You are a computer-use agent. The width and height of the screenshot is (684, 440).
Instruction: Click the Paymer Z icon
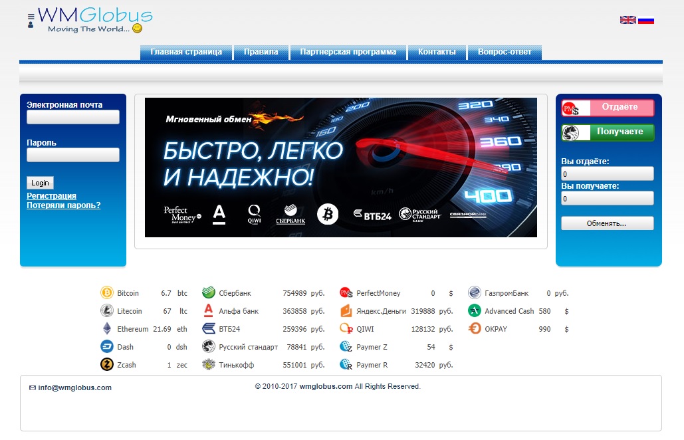(x=346, y=346)
